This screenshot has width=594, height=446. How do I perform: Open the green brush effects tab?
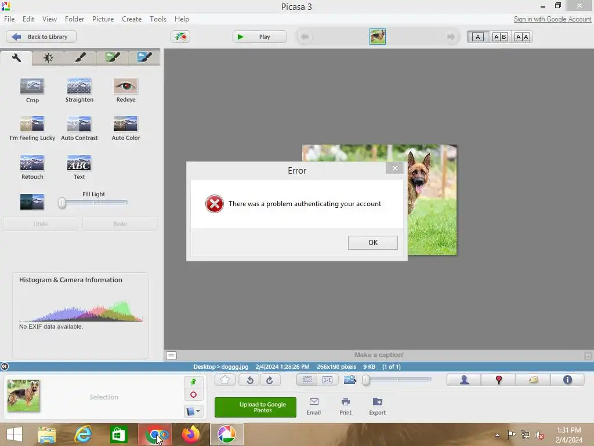coord(112,57)
